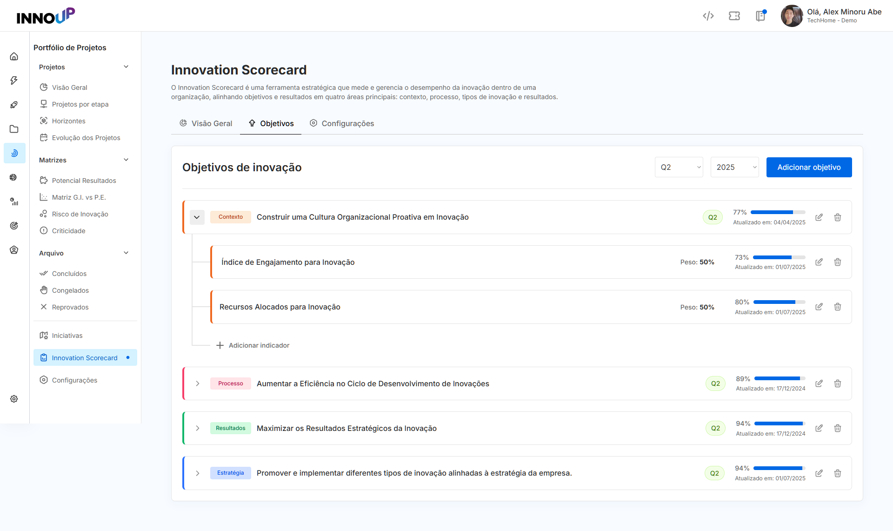Edit the Processo objective row
The image size is (893, 531).
click(x=819, y=383)
